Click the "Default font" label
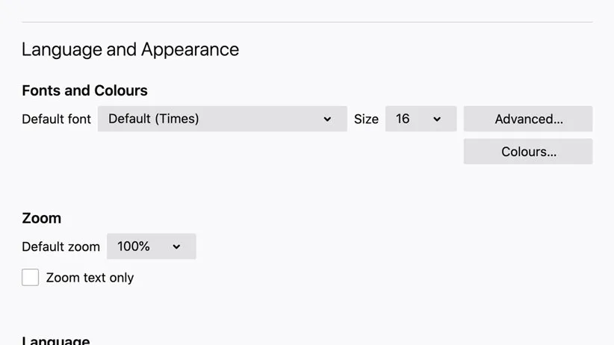614x345 pixels. 56,119
